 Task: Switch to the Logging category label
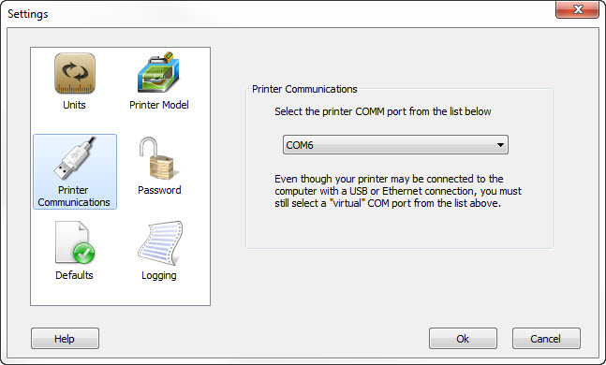pos(159,276)
